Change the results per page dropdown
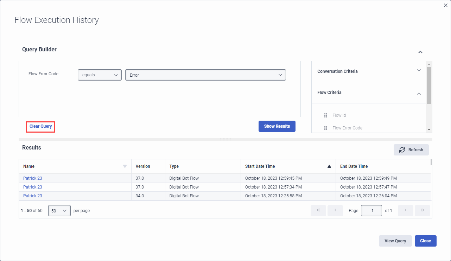 59,210
